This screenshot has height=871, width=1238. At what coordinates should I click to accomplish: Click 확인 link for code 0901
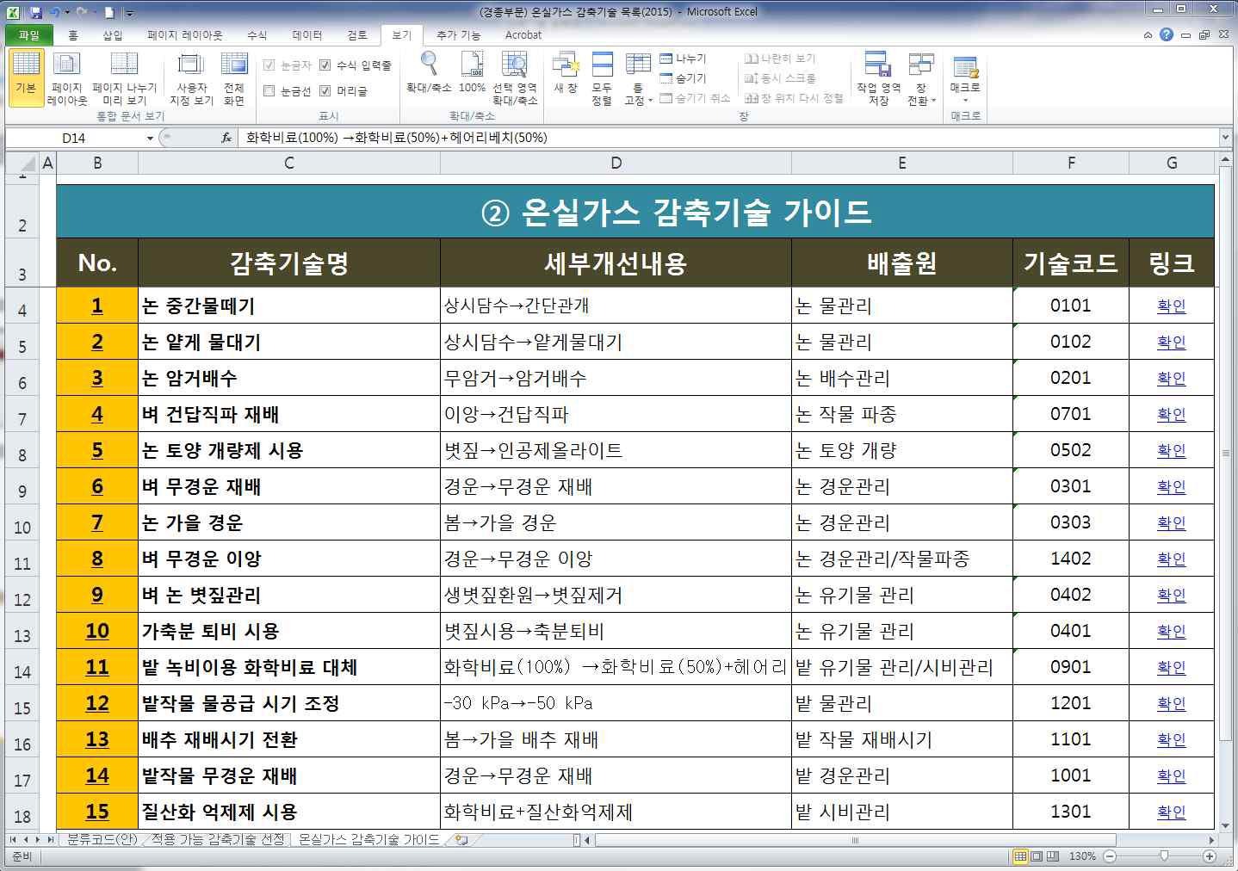click(1171, 667)
